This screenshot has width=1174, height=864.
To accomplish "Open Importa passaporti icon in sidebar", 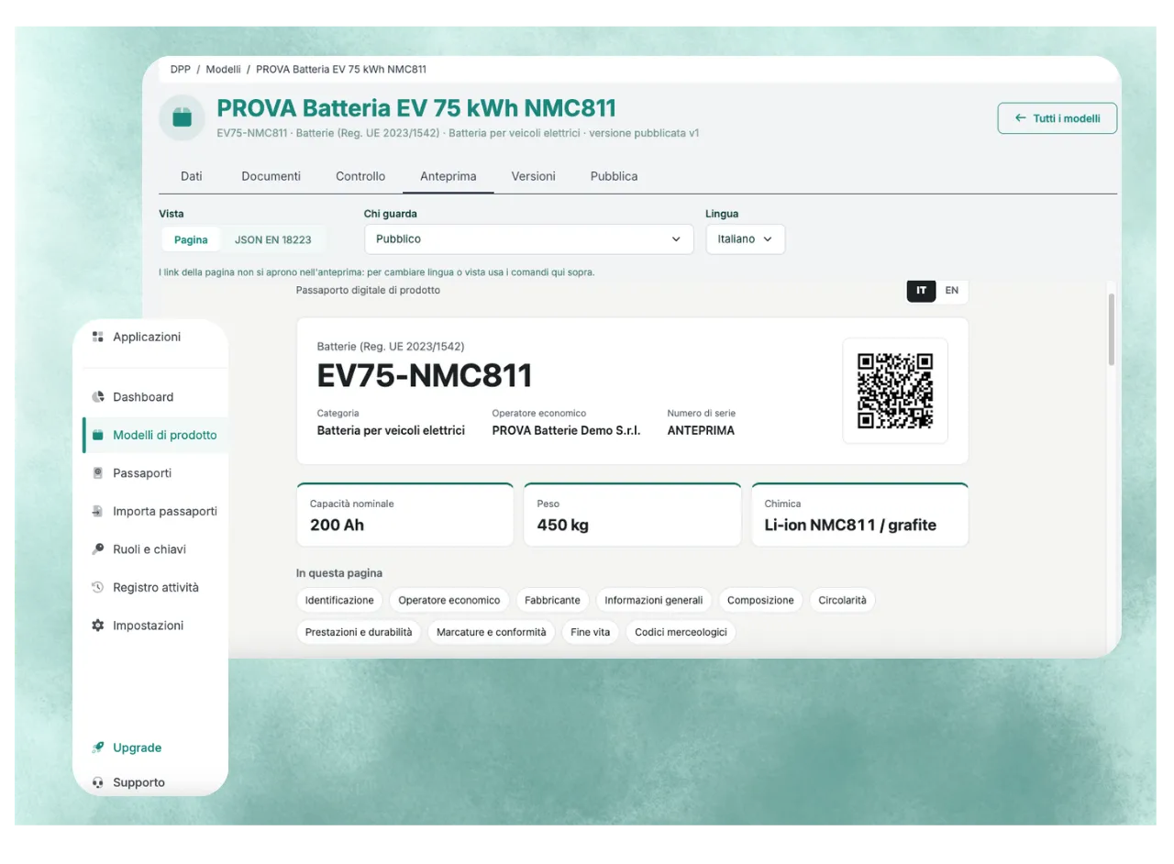I will tap(98, 511).
